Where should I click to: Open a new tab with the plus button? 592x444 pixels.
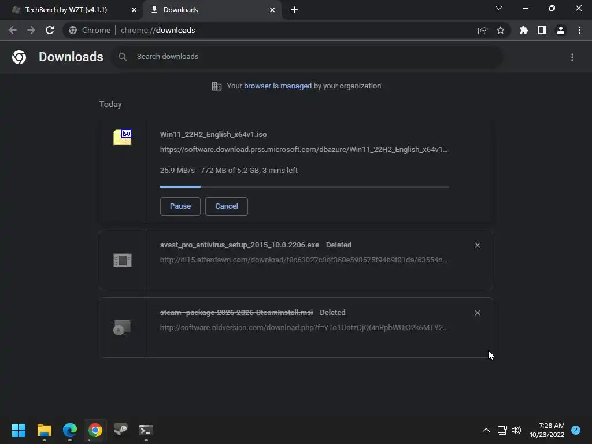point(294,10)
